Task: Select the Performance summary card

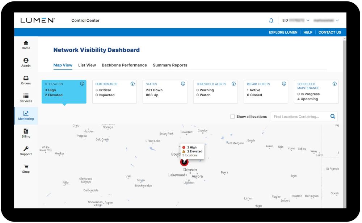Action: point(114,92)
